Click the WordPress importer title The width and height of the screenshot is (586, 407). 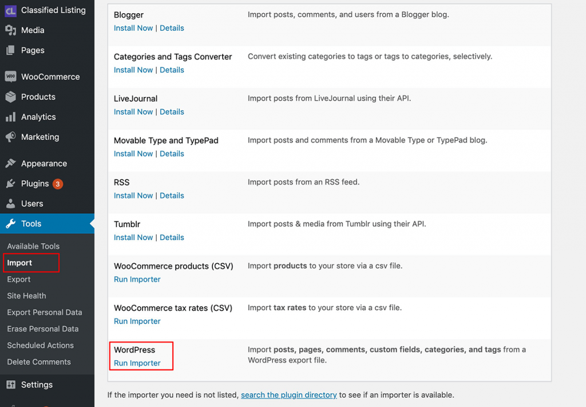click(134, 350)
